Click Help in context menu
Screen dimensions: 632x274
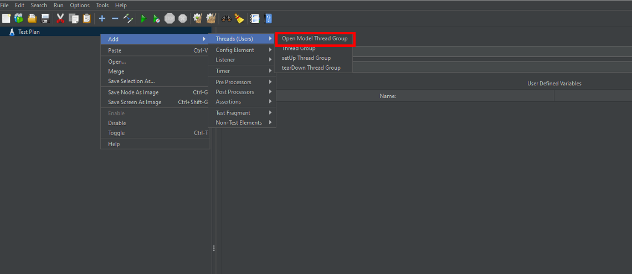155,144
